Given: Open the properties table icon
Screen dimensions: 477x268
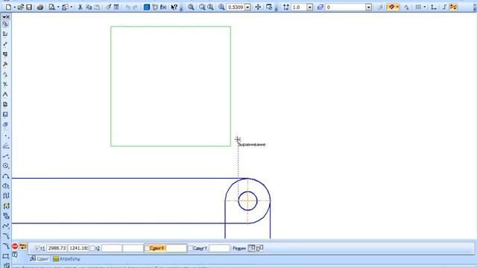Looking at the screenshot, I should pyautogui.click(x=116, y=7).
